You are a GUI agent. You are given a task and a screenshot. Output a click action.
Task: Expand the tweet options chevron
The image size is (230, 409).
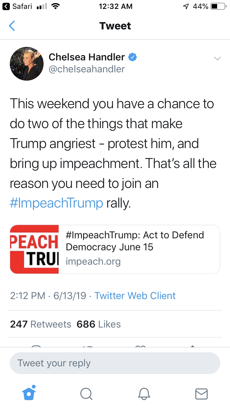[x=217, y=59]
